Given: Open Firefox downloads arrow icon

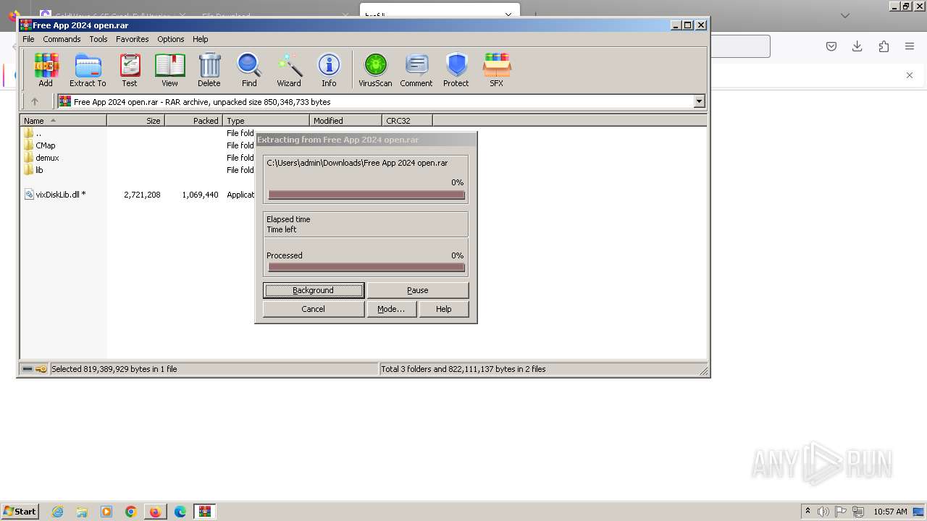Looking at the screenshot, I should pyautogui.click(x=857, y=46).
